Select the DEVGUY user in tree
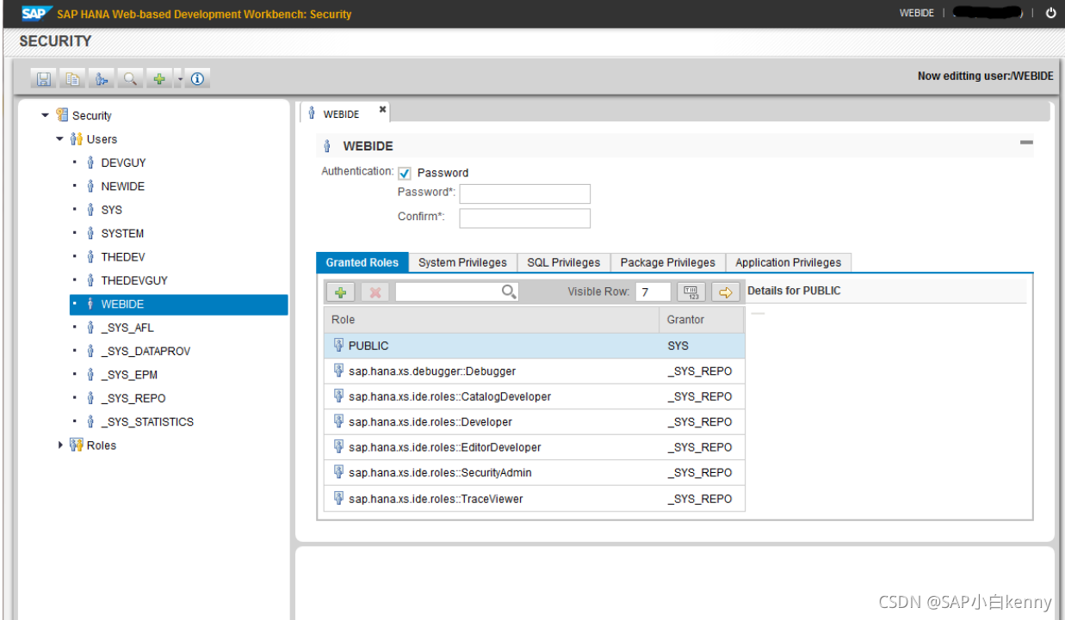This screenshot has width=1065, height=620. click(123, 163)
